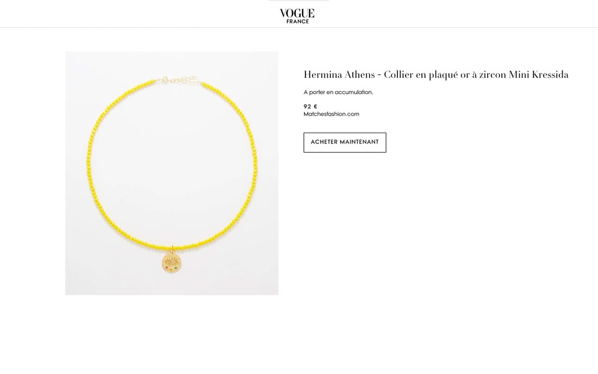Click 'A porter en accumulation' description
This screenshot has width=598, height=374.
click(338, 92)
